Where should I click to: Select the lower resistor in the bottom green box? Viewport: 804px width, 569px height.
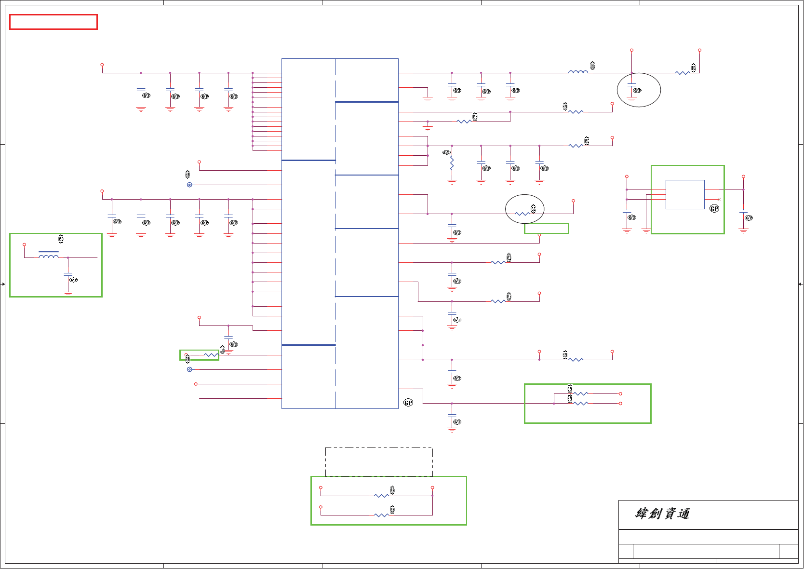click(381, 515)
